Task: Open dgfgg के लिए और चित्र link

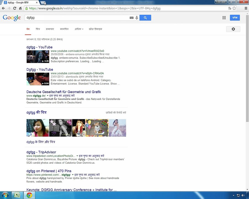Action: click(x=41, y=142)
